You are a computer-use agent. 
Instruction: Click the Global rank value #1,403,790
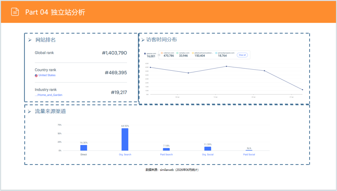pos(114,53)
